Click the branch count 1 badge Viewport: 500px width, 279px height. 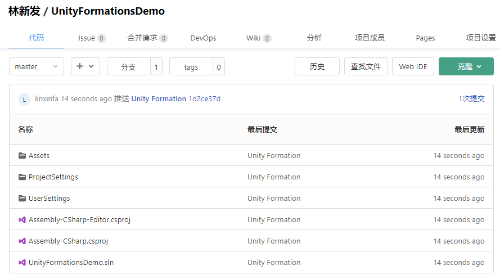156,67
